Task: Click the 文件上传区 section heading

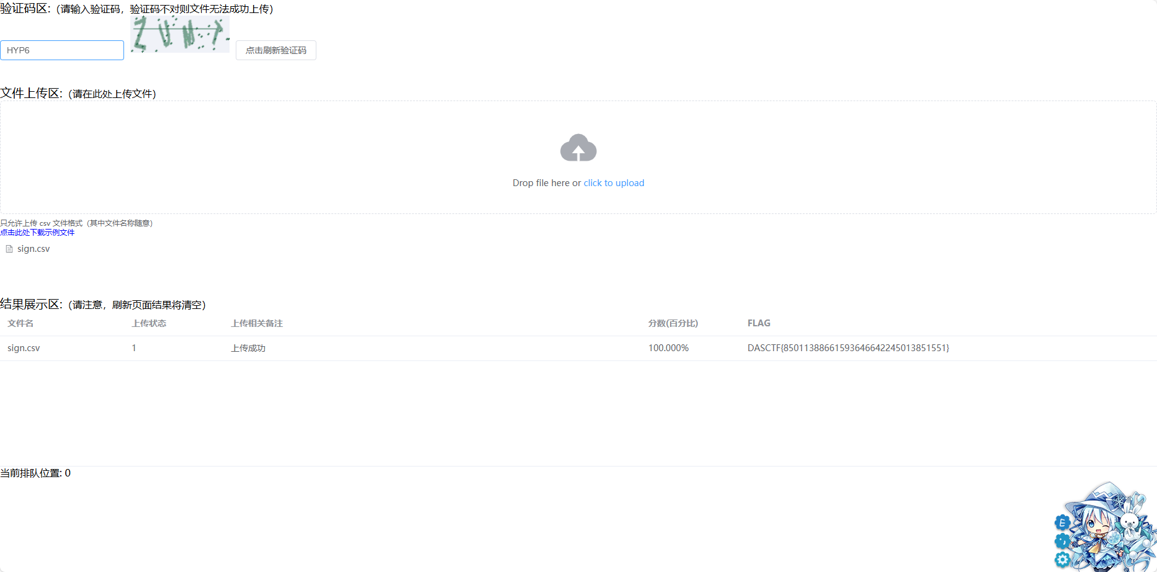Action: click(32, 93)
